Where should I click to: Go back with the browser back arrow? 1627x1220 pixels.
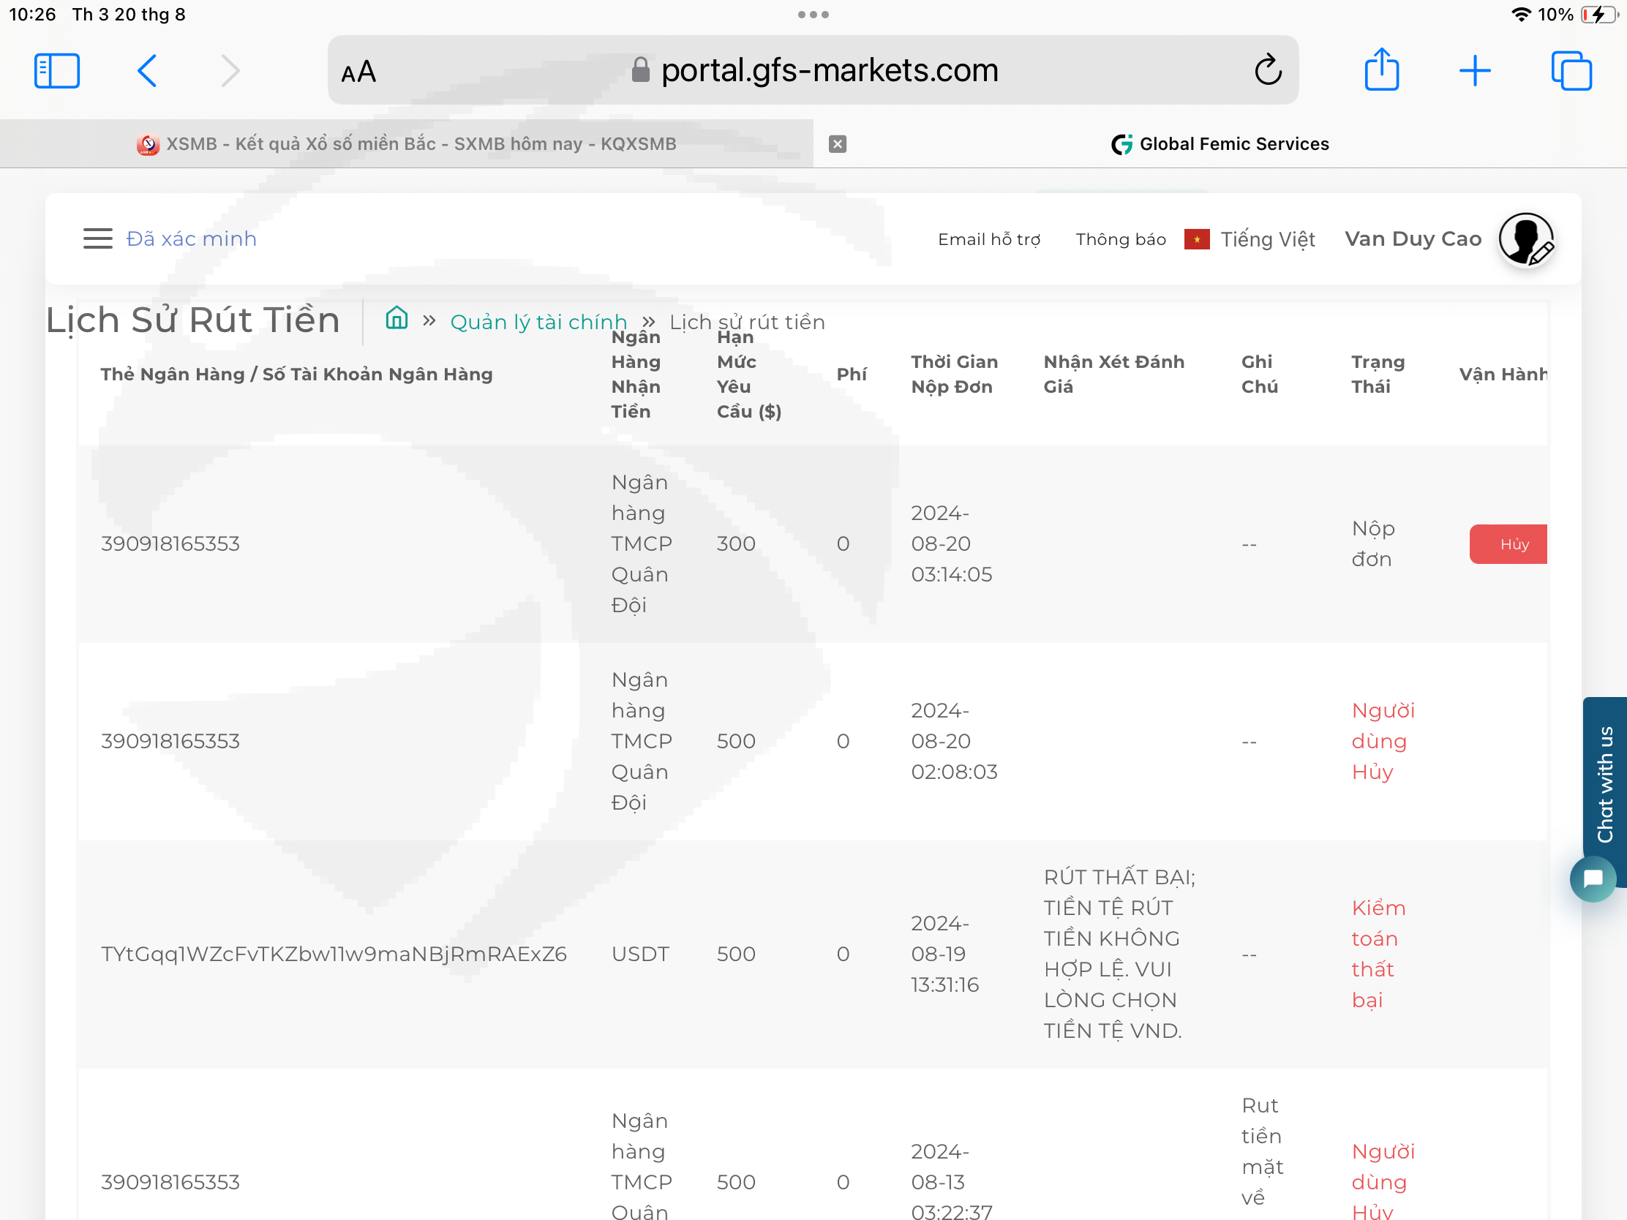coord(147,71)
